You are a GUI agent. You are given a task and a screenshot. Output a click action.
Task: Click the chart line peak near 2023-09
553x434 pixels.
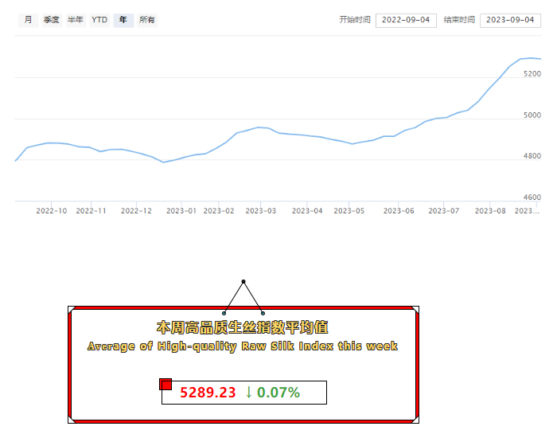530,58
